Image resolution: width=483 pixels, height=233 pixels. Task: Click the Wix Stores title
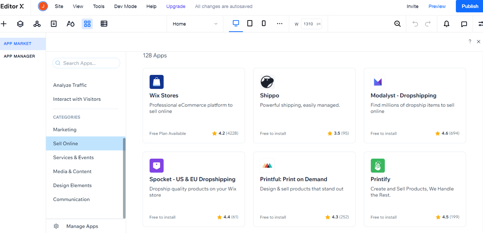tap(164, 95)
